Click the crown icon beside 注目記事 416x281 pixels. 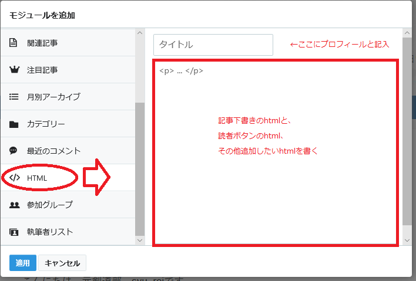click(x=14, y=70)
